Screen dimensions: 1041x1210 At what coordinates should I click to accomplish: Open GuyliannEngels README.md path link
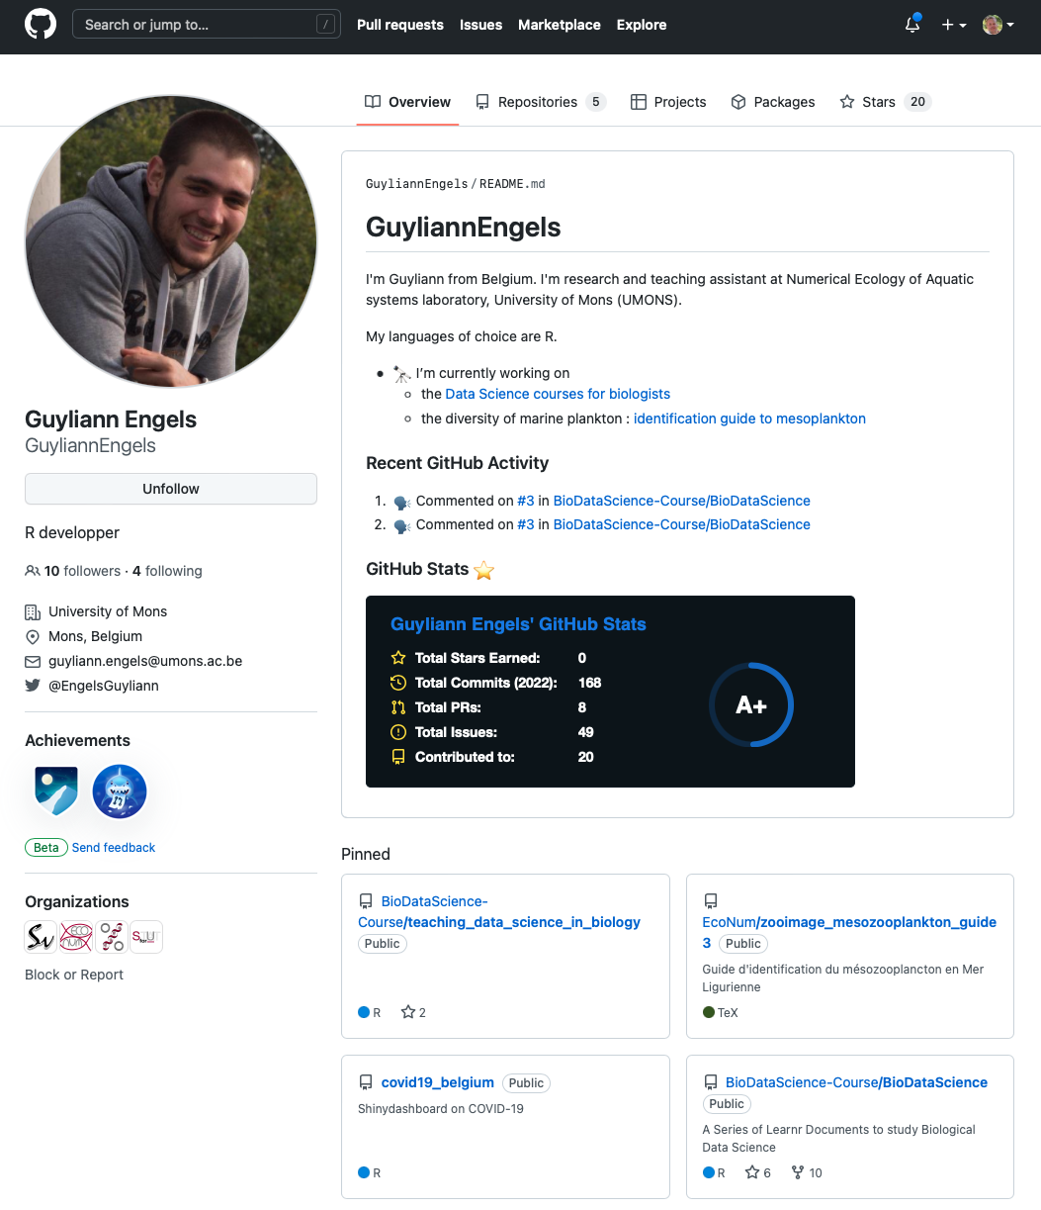click(x=456, y=184)
